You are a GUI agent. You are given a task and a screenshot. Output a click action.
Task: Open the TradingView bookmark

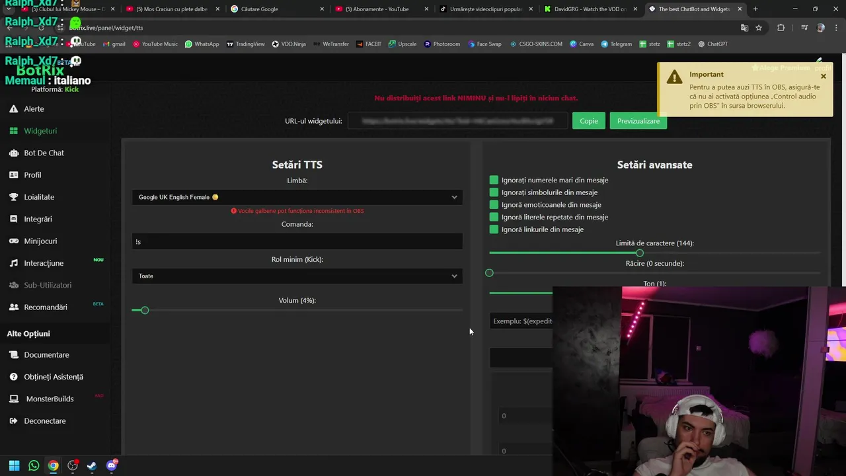click(245, 44)
